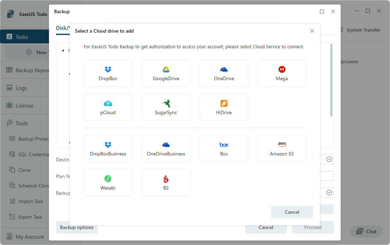390x245 pixels.
Task: Maximize the Backup window
Action: 322,11
